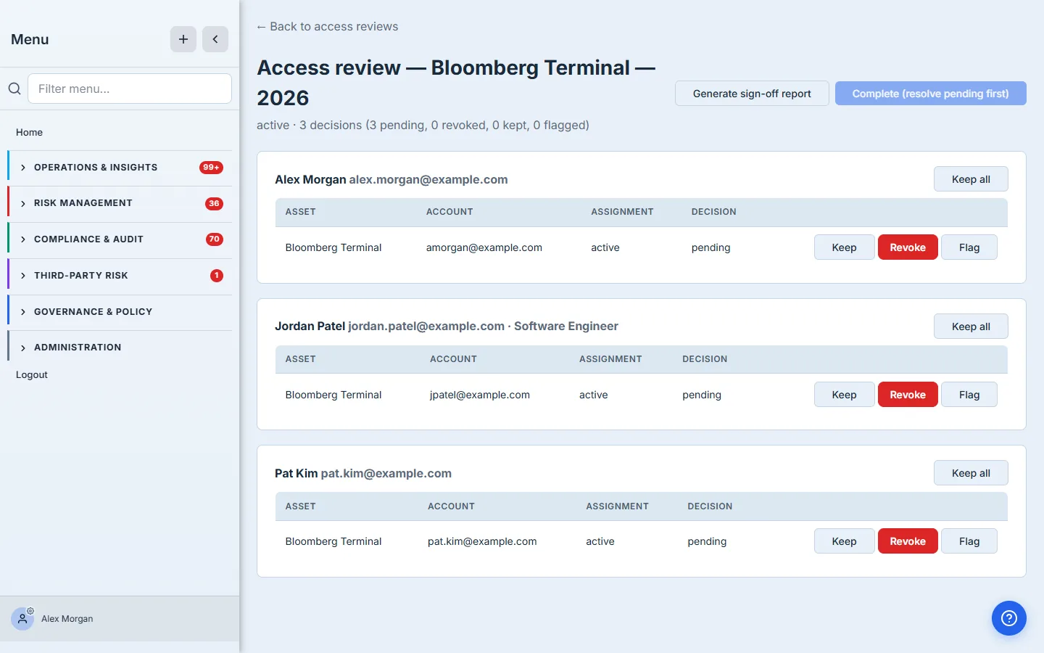This screenshot has height=653, width=1044.
Task: Open the Administration section label
Action: coord(78,348)
